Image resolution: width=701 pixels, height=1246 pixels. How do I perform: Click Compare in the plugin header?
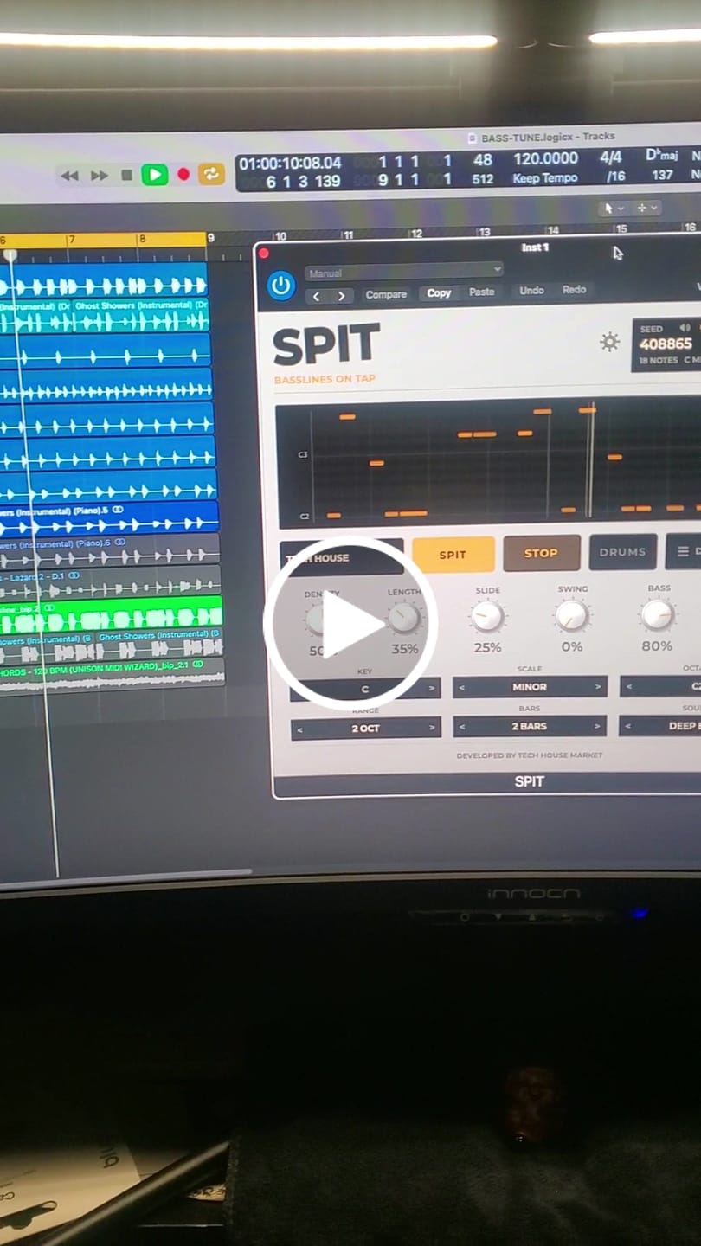click(386, 294)
